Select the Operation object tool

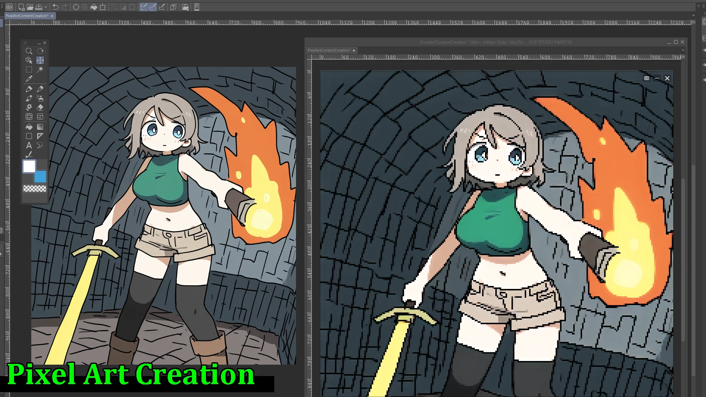point(29,60)
